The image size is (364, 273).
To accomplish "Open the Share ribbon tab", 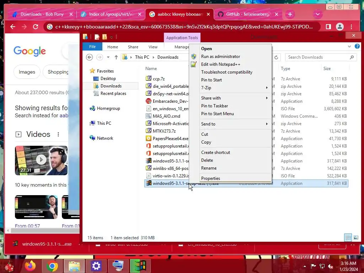I will (133, 47).
